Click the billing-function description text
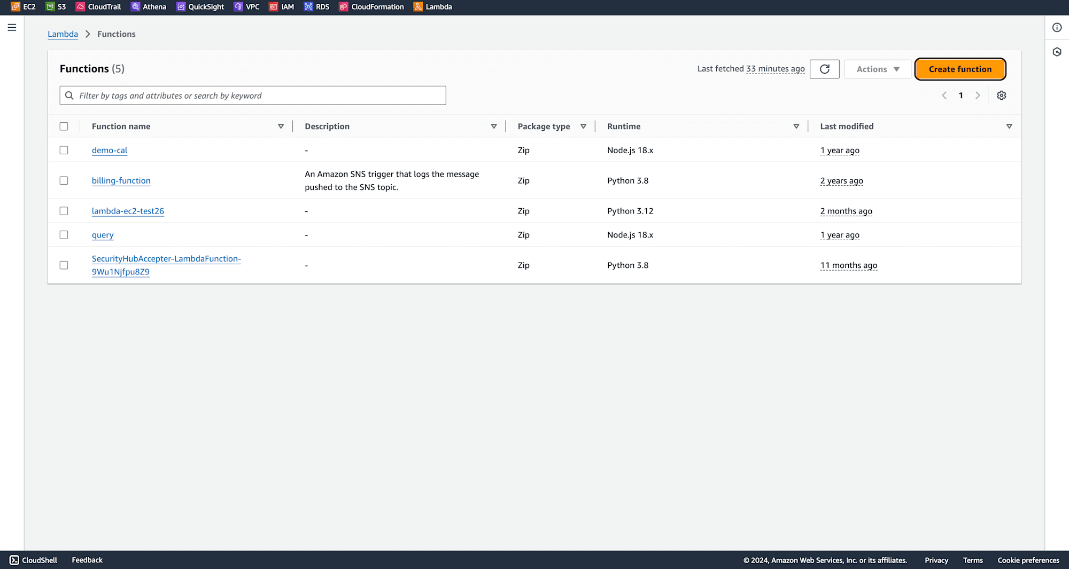Image resolution: width=1069 pixels, height=569 pixels. click(392, 180)
